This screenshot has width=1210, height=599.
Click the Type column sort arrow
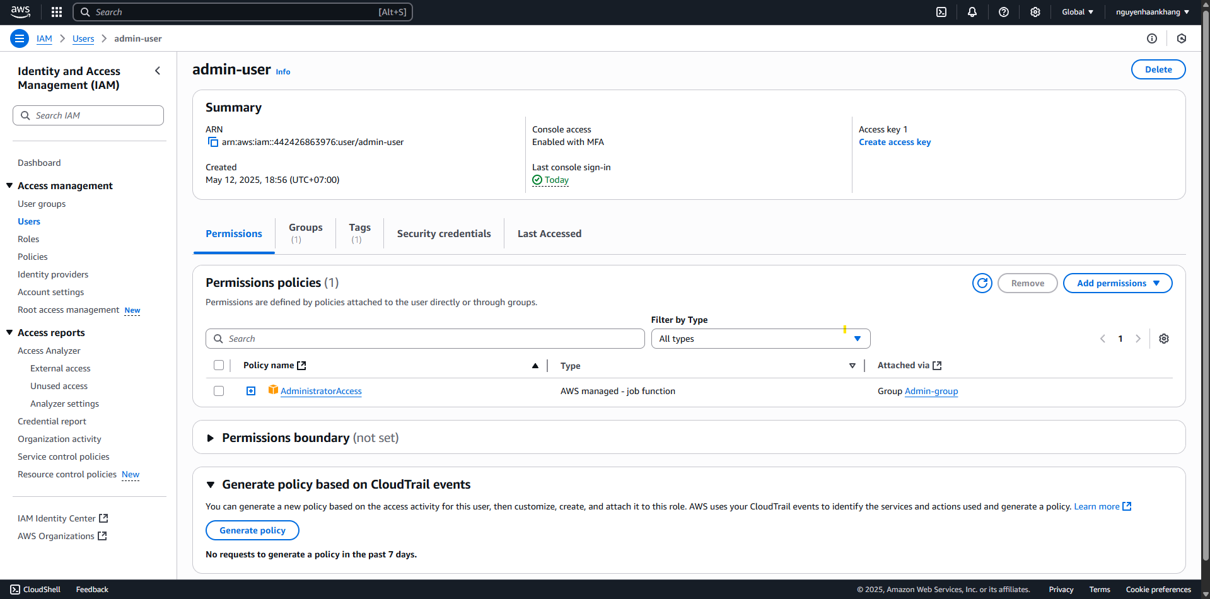coord(852,366)
